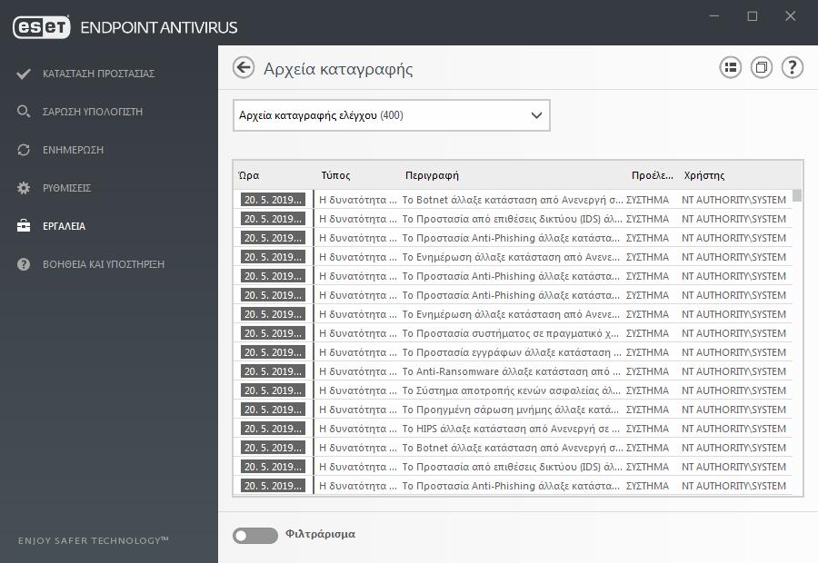Image resolution: width=818 pixels, height=563 pixels.
Task: Select the Anti-Ransomware log entry row
Action: (514, 371)
